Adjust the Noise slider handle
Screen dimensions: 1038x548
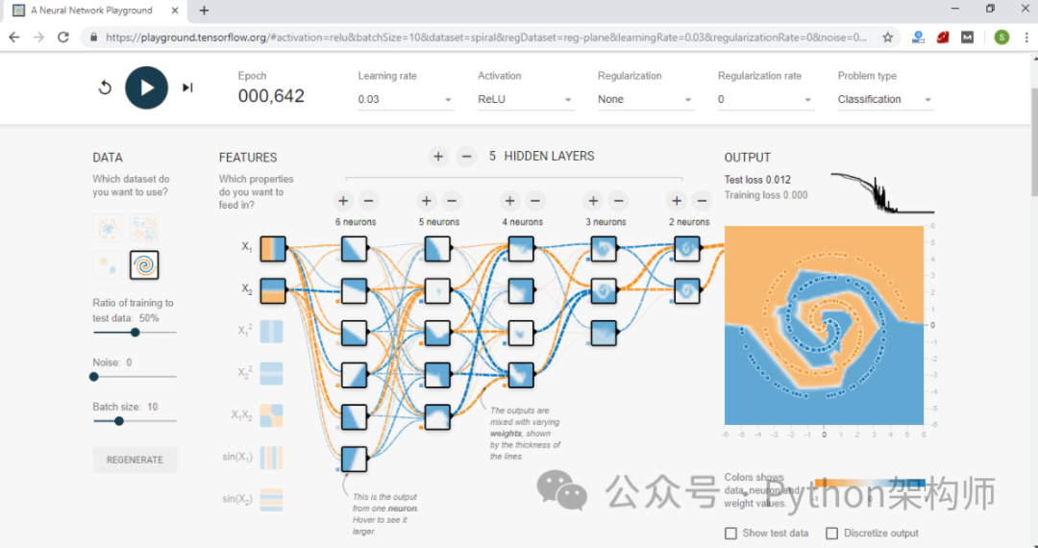[x=94, y=377]
